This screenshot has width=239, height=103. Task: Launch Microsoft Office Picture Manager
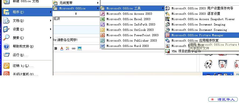tap(202, 35)
